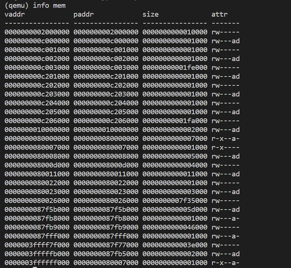Select vaddr 000000000c201000
Viewport: 291px width, 268px height.
point(37,77)
